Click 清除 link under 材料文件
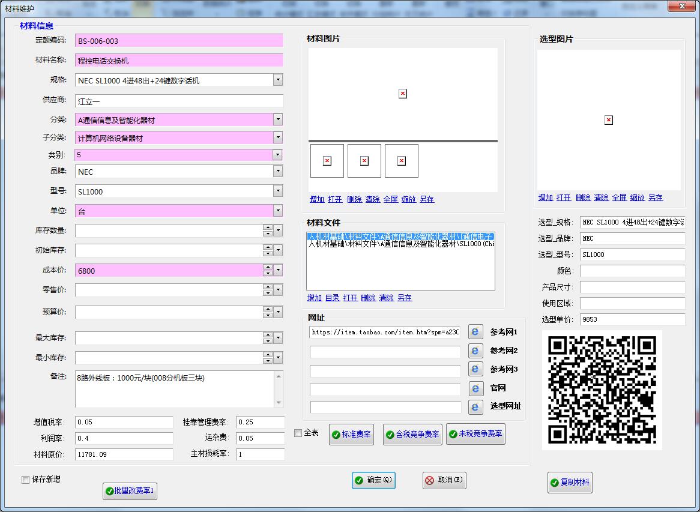 tap(387, 298)
